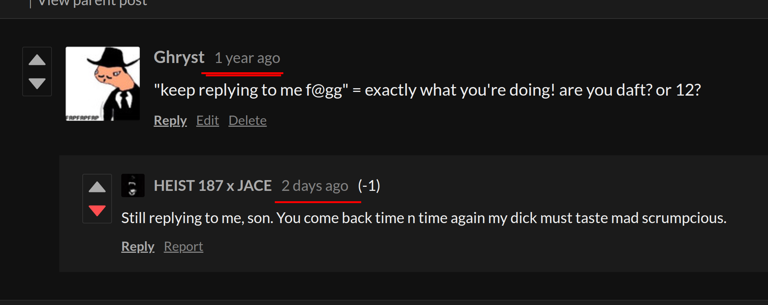The image size is (768, 305).
Task: Upvote Ghryst's comment
Action: [37, 60]
